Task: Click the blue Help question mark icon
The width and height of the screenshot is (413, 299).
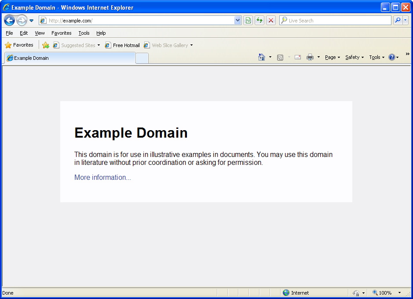Action: click(391, 57)
